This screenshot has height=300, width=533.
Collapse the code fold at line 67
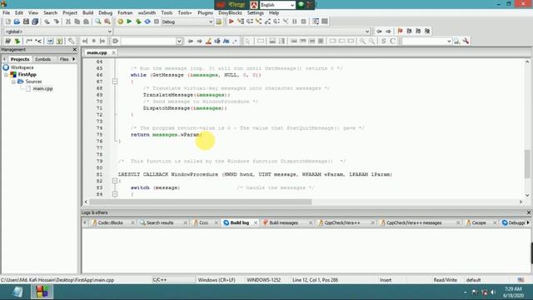tap(115, 82)
